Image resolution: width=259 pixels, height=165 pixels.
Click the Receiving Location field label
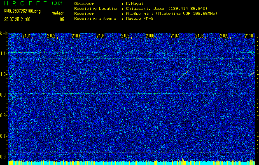(x=96, y=8)
